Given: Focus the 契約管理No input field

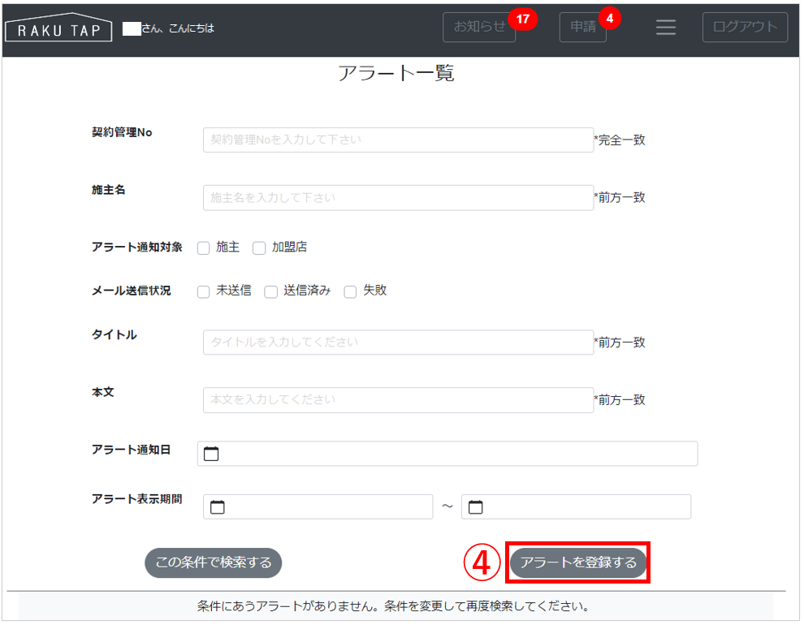Looking at the screenshot, I should pos(399,140).
